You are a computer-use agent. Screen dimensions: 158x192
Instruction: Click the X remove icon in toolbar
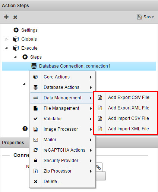15,17
